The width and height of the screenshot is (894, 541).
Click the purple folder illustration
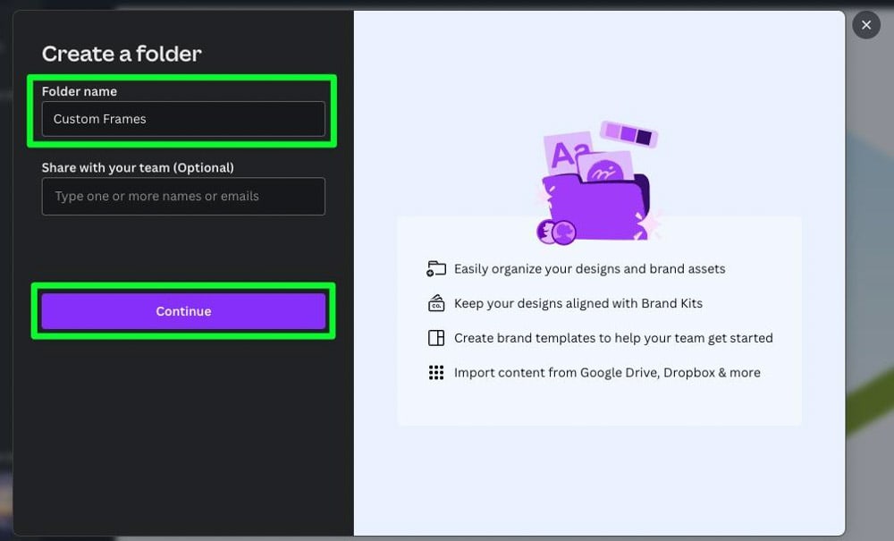pyautogui.click(x=597, y=182)
